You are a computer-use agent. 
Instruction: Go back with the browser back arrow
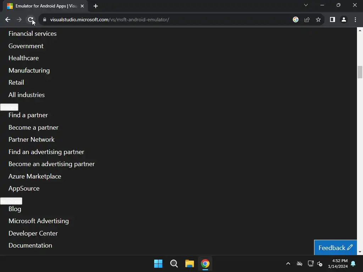[x=8, y=20]
